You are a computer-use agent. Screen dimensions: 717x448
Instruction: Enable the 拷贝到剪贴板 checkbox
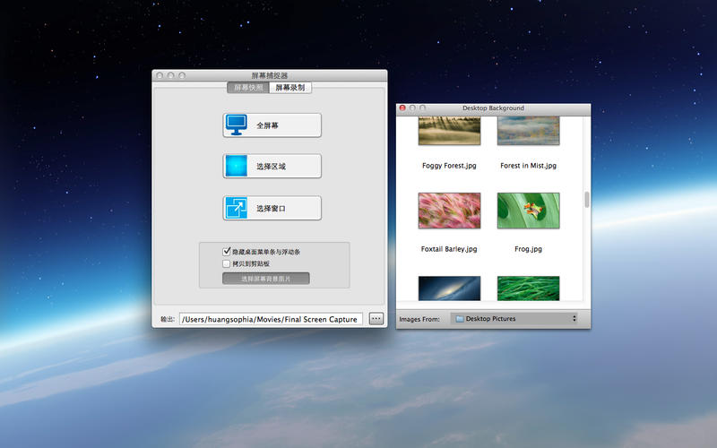click(x=226, y=264)
